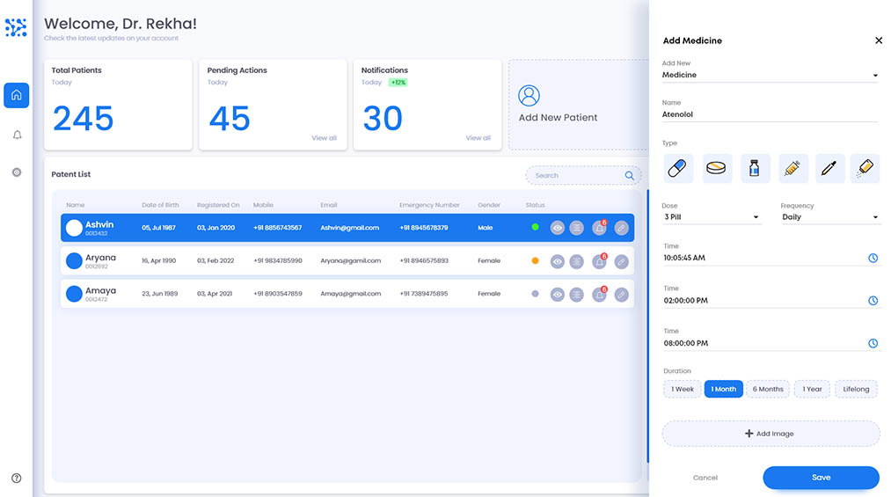891x497 pixels.
Task: Choose the Lifelong duration option
Action: [856, 389]
